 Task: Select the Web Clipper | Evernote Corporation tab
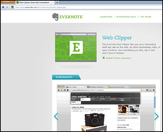click(x=35, y=2)
